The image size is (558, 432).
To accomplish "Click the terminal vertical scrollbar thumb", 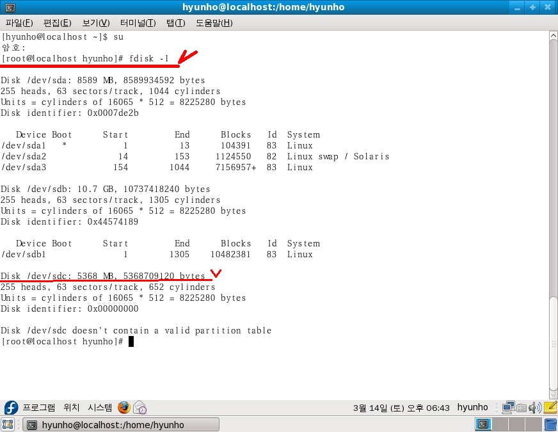I will tap(554, 343).
